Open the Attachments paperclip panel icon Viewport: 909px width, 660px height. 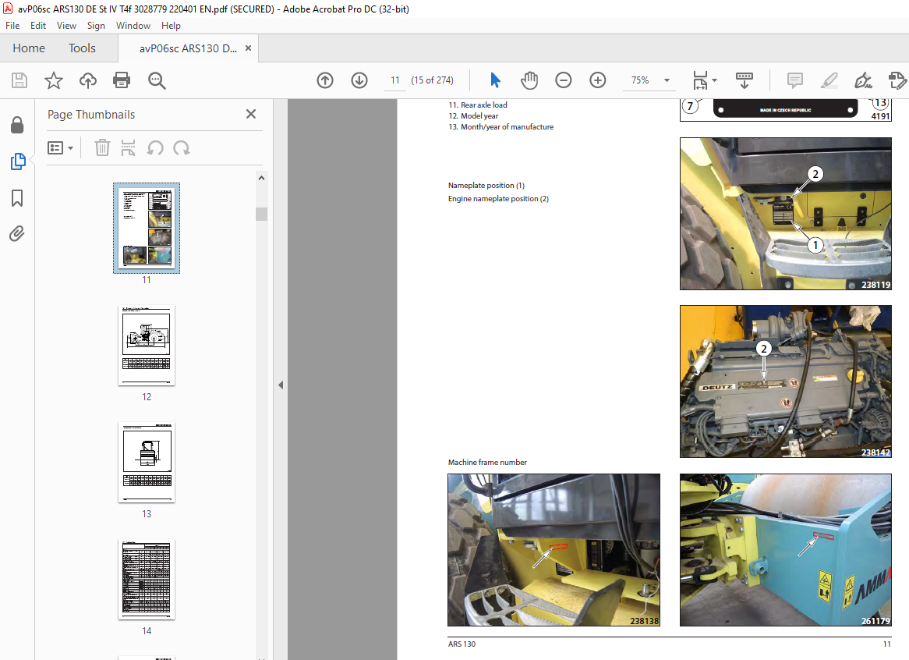[x=17, y=234]
